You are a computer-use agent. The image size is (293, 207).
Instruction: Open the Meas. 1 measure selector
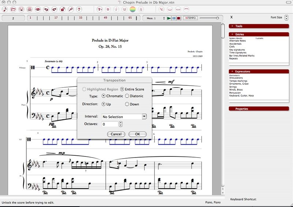[x=155, y=18]
